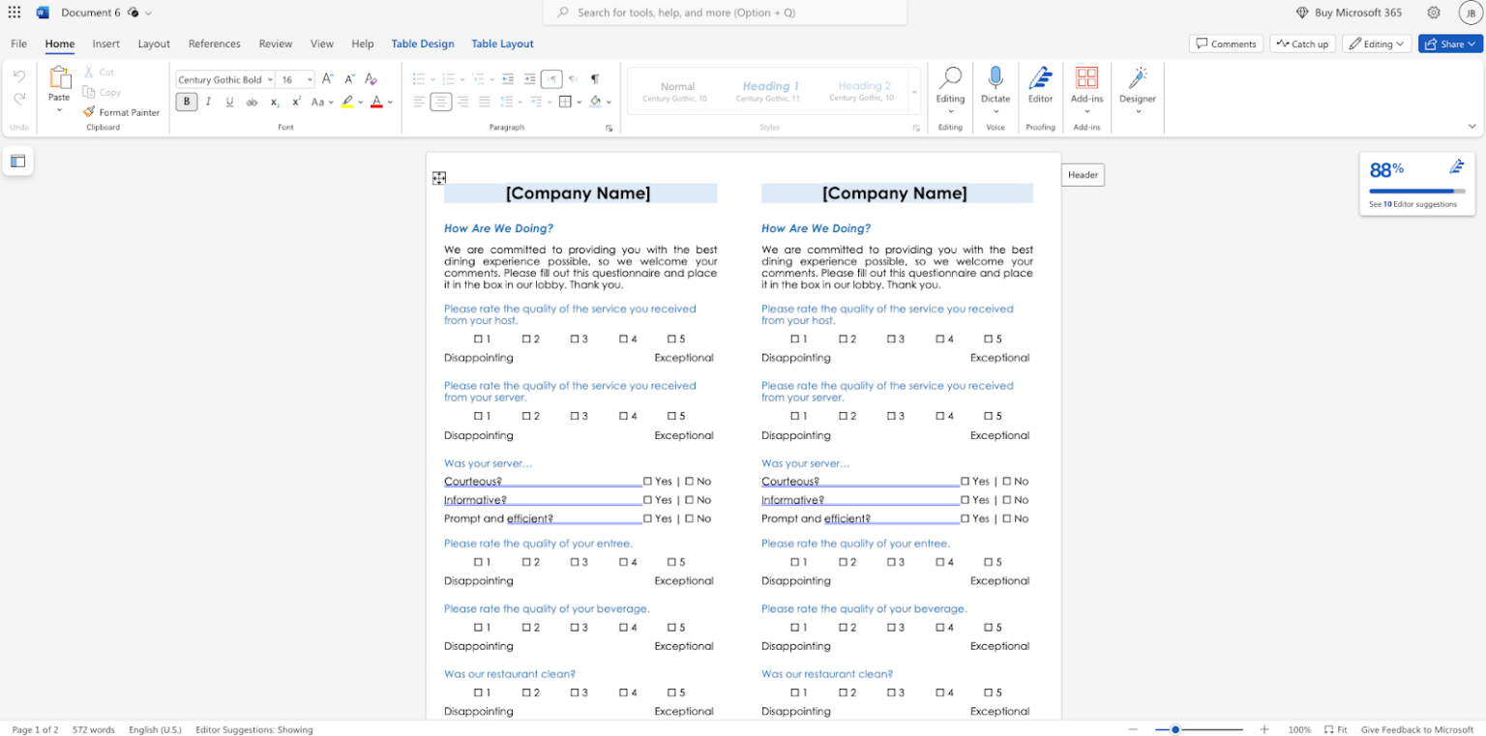Click the Format Painter tool
This screenshot has height=736, width=1486.
coord(121,112)
